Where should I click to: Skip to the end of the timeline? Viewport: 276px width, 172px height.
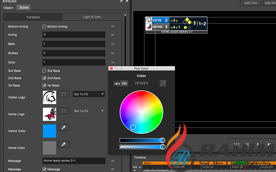coord(269,144)
